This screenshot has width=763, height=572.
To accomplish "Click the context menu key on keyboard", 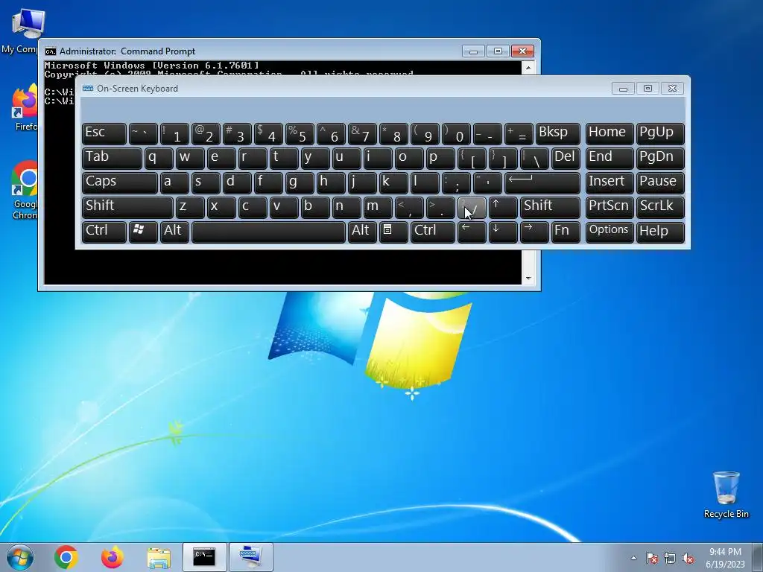I will coord(393,232).
